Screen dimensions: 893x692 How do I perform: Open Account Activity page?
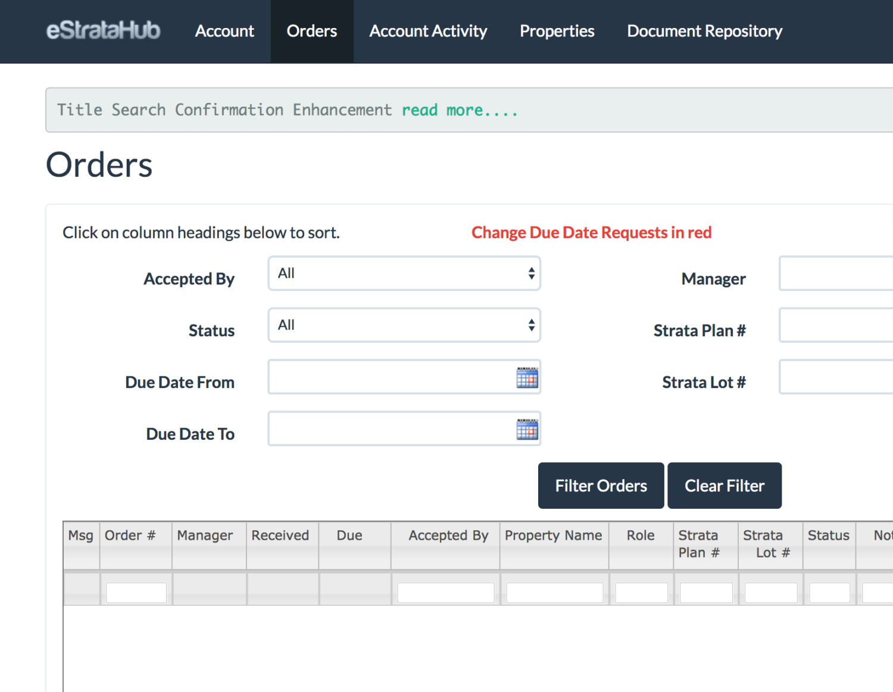428,31
